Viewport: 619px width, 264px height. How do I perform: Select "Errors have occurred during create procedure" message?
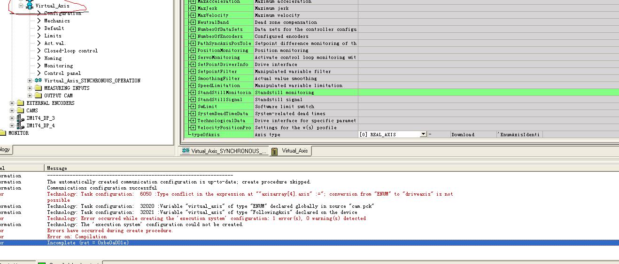point(110,230)
